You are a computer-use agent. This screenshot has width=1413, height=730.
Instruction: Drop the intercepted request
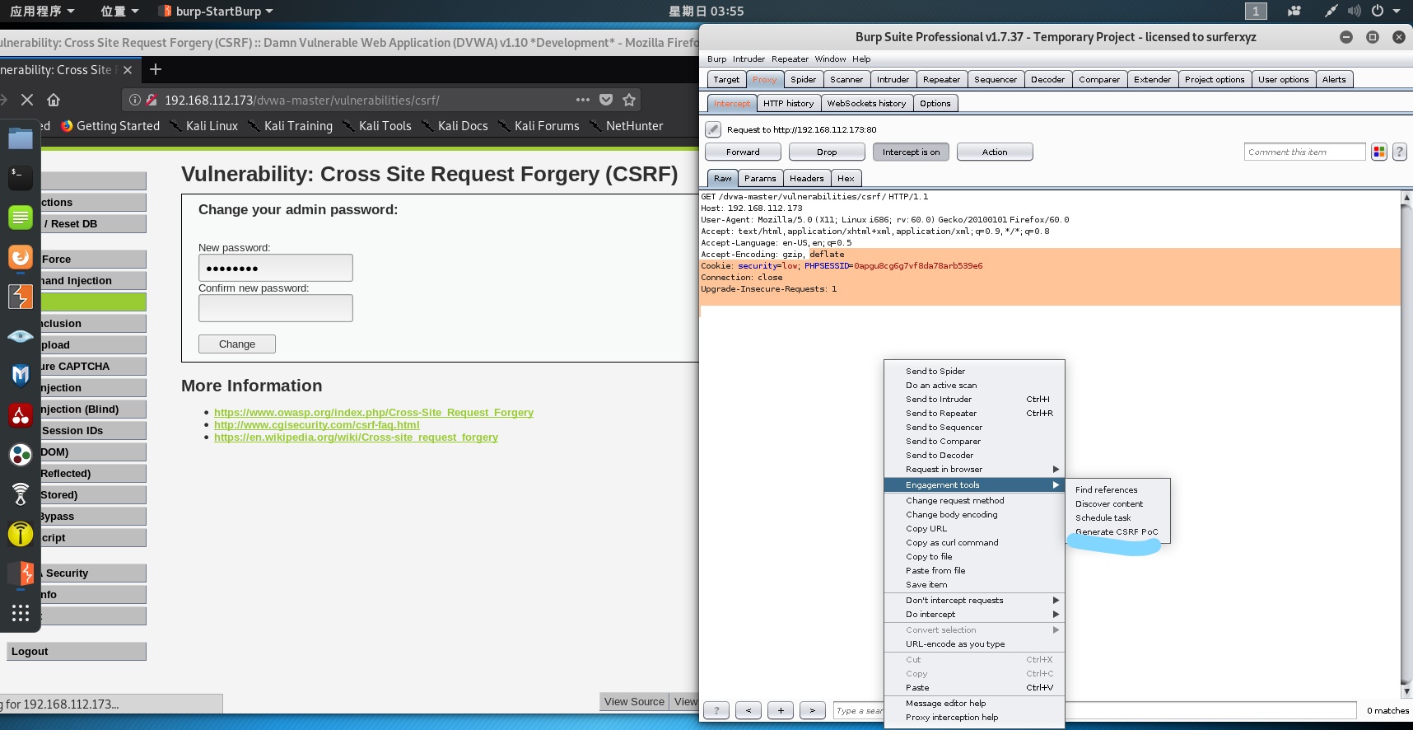coord(827,152)
